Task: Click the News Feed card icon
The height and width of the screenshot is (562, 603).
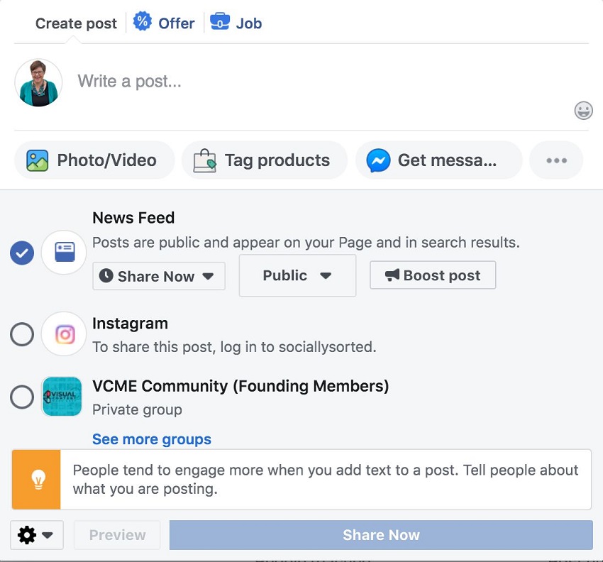Action: click(x=63, y=253)
